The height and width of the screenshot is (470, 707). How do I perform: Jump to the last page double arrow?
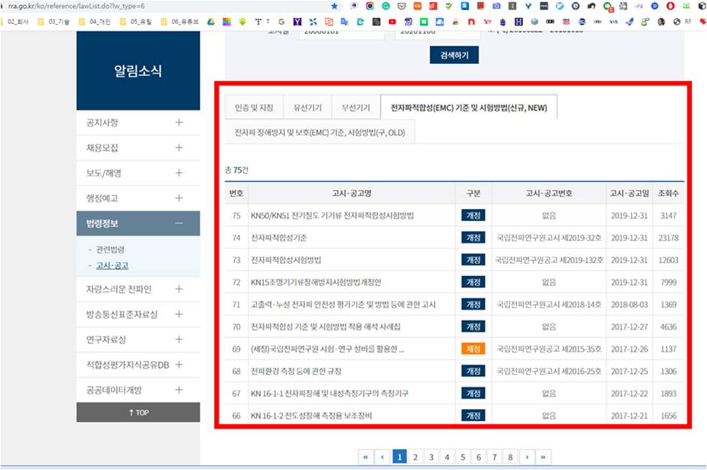(543, 457)
